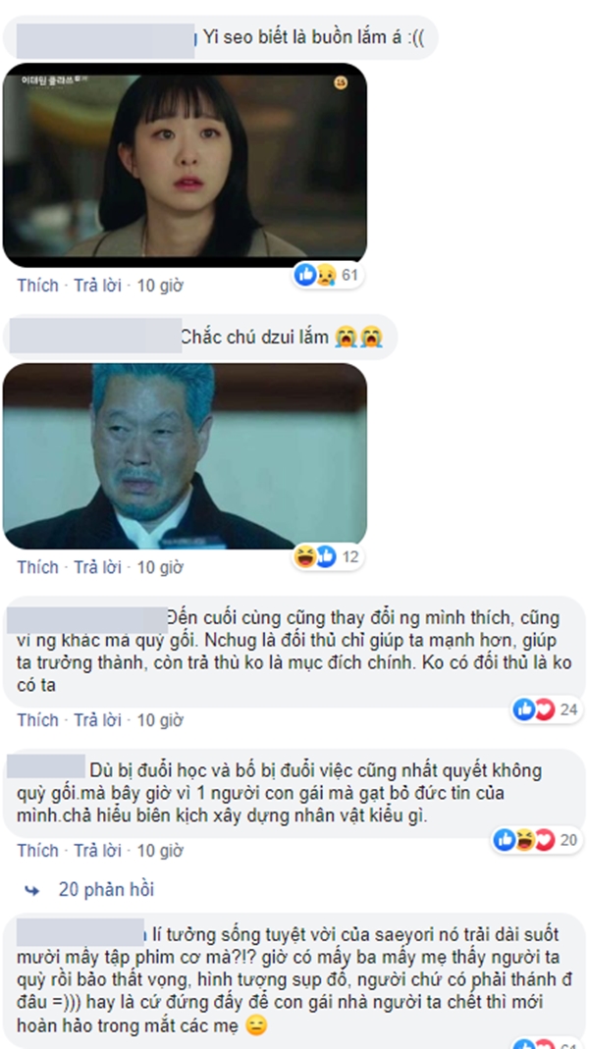
Task: Click Trả lời under the Dù bị đuổi học comment
Action: pos(98,851)
